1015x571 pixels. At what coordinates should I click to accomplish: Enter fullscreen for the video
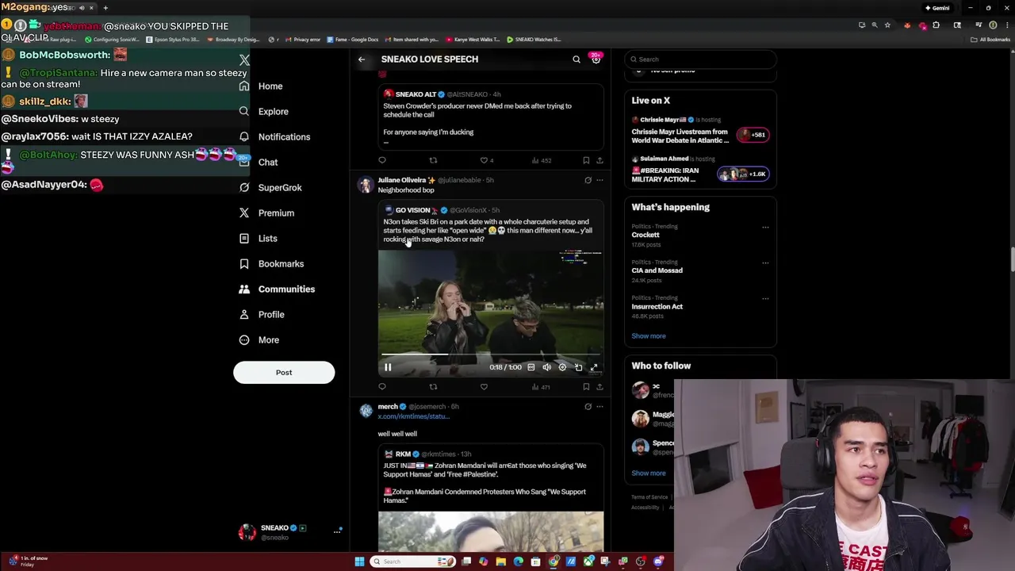593,367
